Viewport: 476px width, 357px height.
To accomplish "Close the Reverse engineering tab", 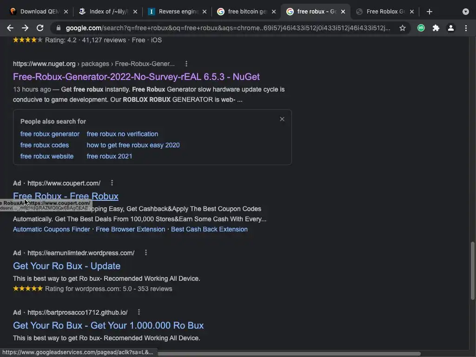I will (x=205, y=12).
